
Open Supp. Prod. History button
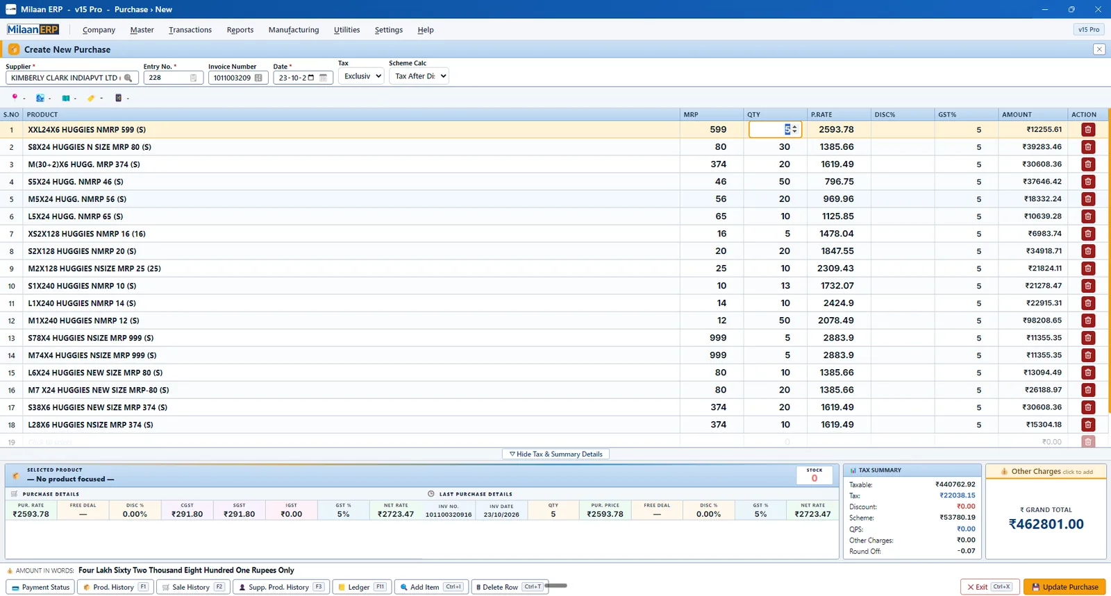[x=280, y=587]
